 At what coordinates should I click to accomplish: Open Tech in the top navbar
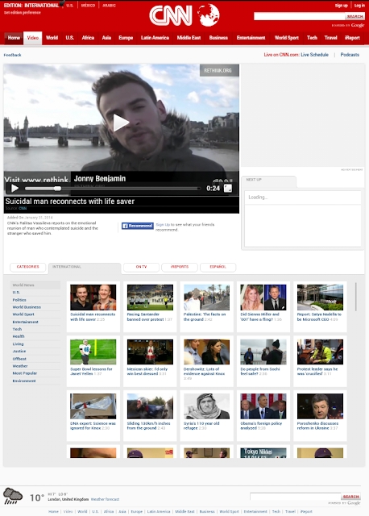click(x=312, y=38)
